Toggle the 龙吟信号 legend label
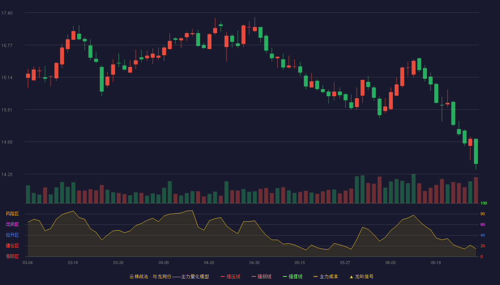 tap(364, 276)
